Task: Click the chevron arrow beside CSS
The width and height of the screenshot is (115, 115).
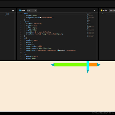Action: (35, 10)
